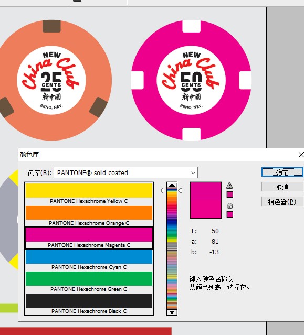Click the left slider triangle on color strip
The image size is (304, 335).
pyautogui.click(x=163, y=190)
